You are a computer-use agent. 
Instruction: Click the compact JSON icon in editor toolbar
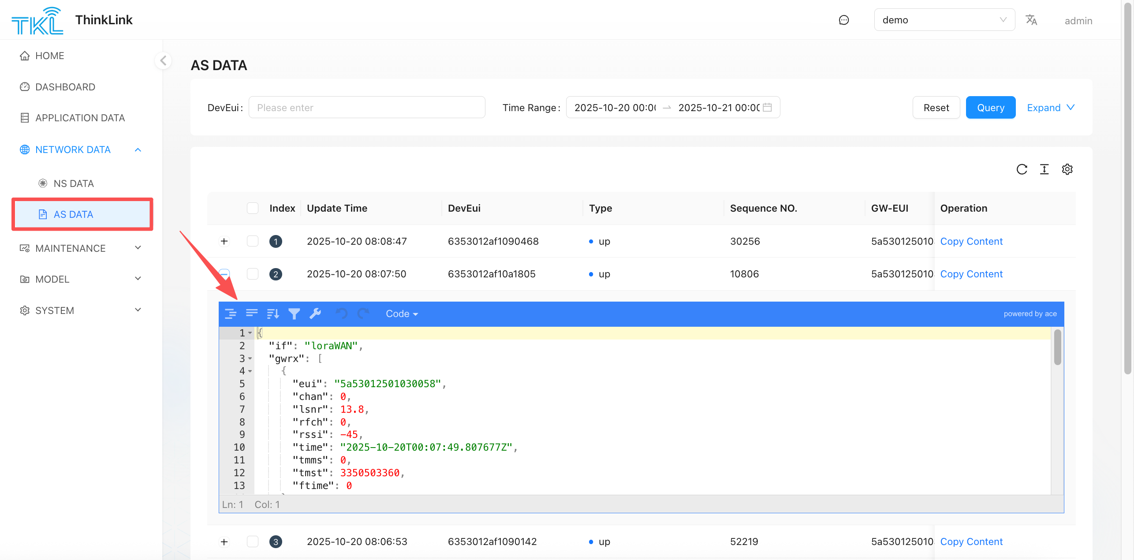point(252,314)
